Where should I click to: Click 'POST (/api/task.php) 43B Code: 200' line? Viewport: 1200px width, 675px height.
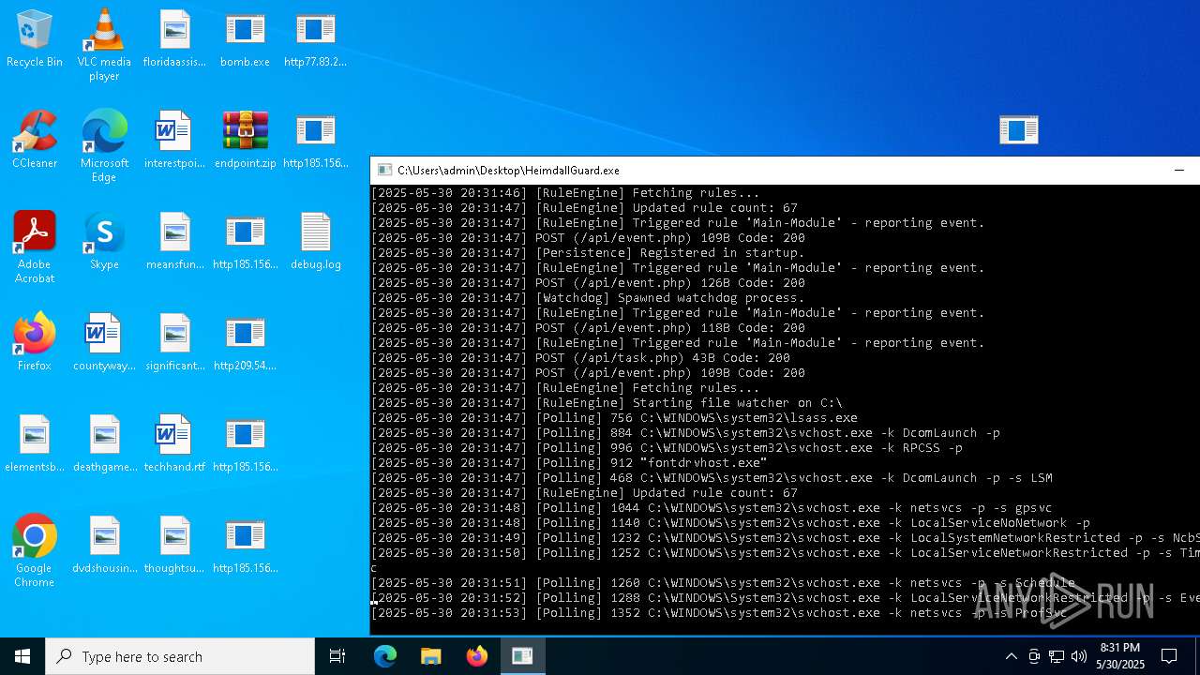(580, 358)
